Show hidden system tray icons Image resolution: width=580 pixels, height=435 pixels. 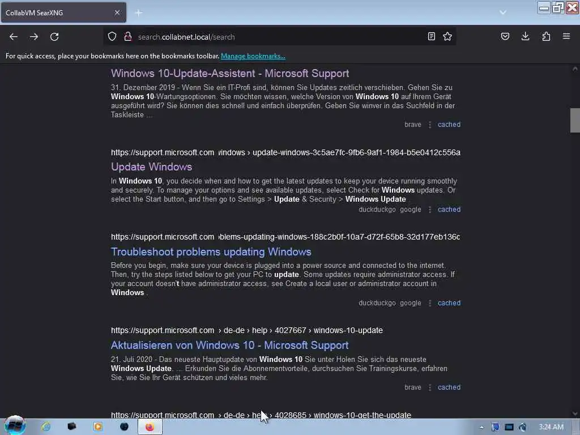coord(481,427)
